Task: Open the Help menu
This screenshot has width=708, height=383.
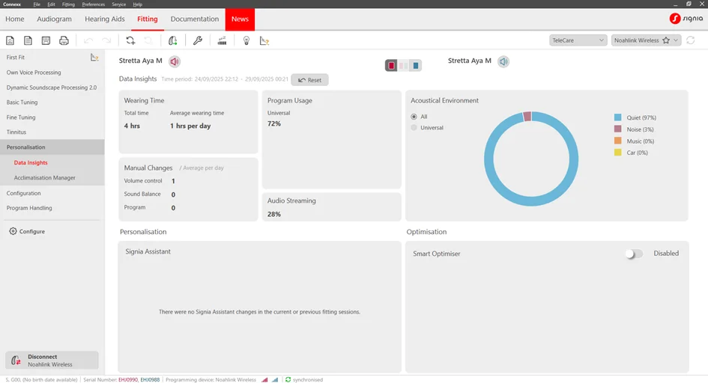Action: [138, 4]
